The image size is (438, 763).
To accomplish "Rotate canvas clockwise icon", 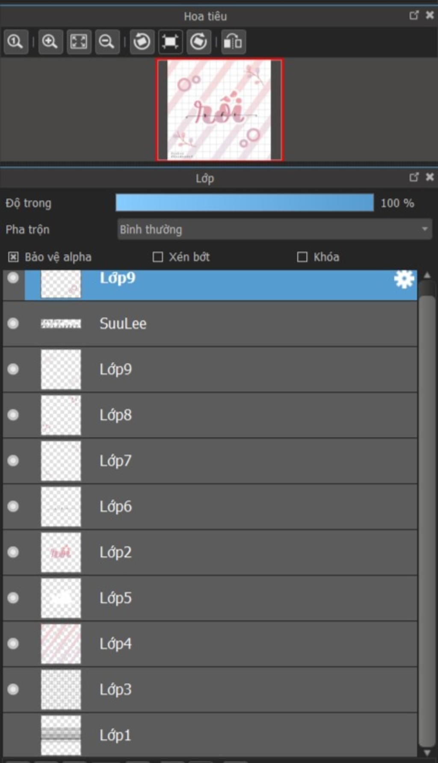I will tap(199, 42).
